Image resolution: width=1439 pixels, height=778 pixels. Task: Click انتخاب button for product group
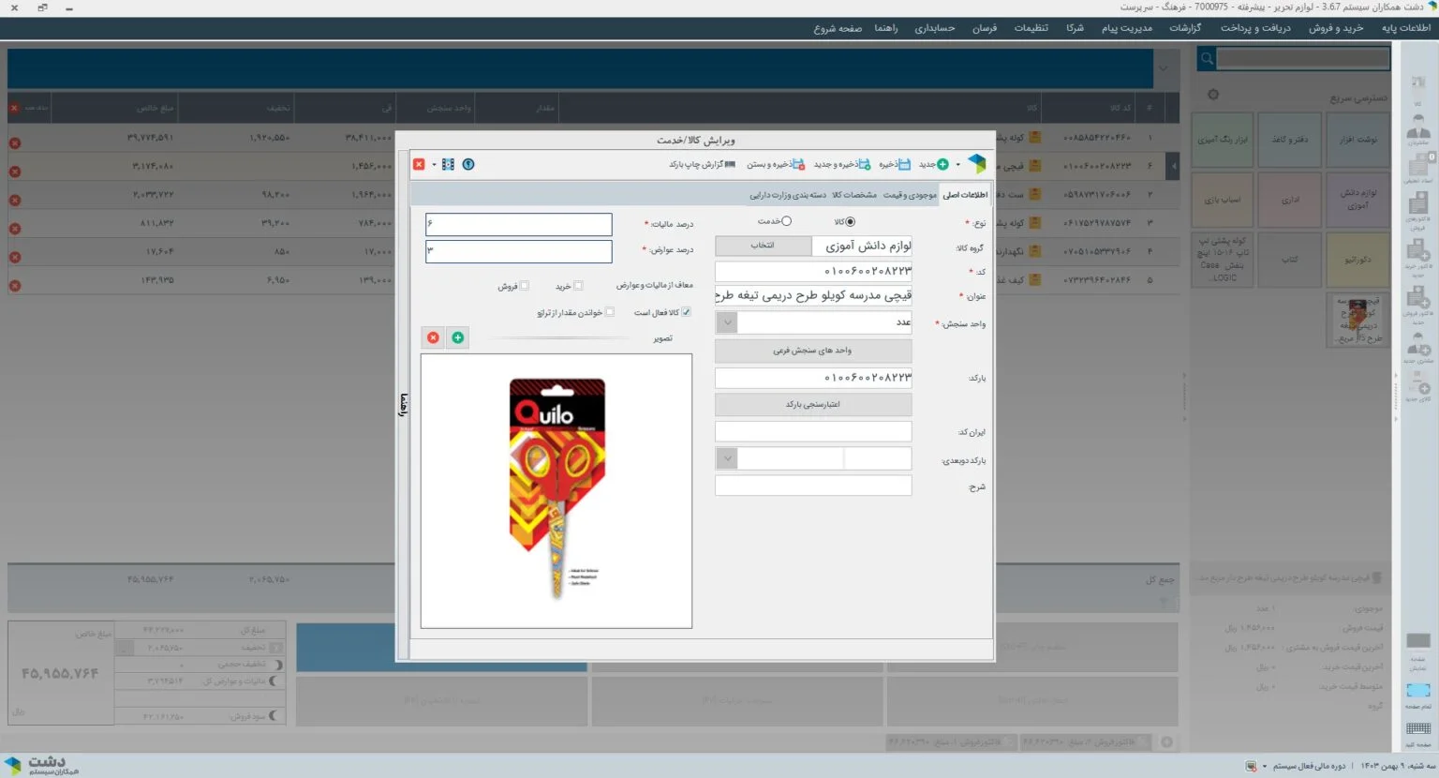click(763, 246)
